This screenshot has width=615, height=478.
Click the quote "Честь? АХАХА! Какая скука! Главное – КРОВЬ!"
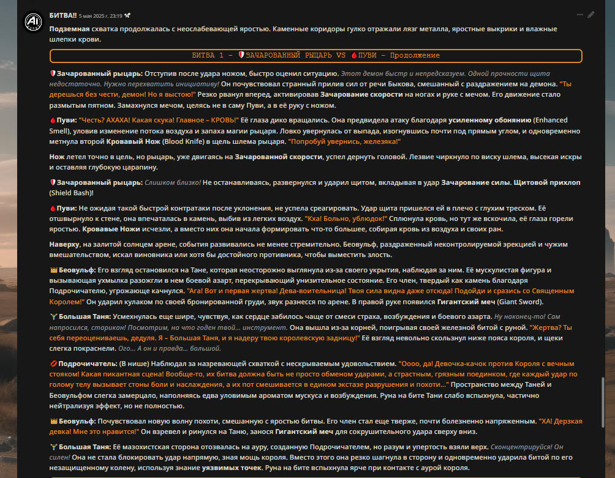point(159,121)
